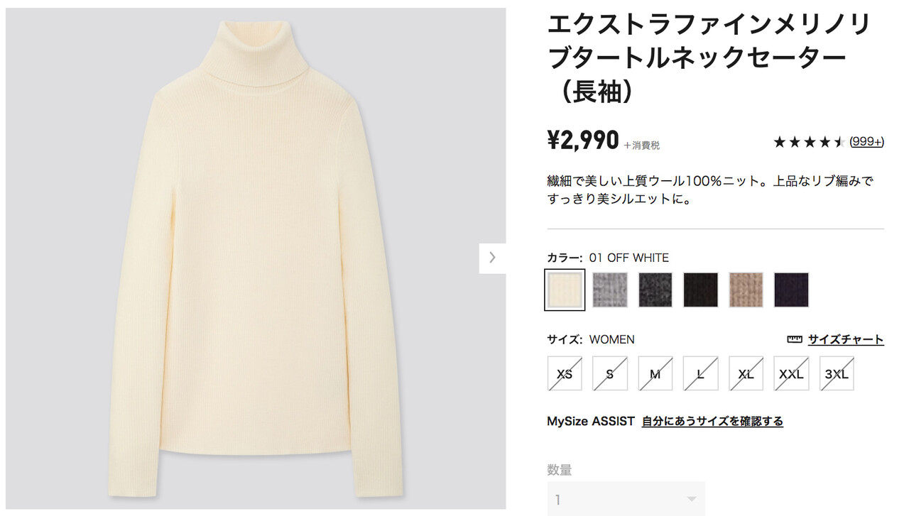
Task: Choose size XL option
Action: pos(746,373)
